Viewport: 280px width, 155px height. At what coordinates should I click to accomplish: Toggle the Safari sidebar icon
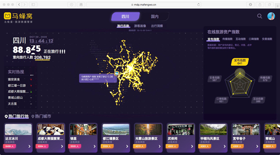point(33,5)
